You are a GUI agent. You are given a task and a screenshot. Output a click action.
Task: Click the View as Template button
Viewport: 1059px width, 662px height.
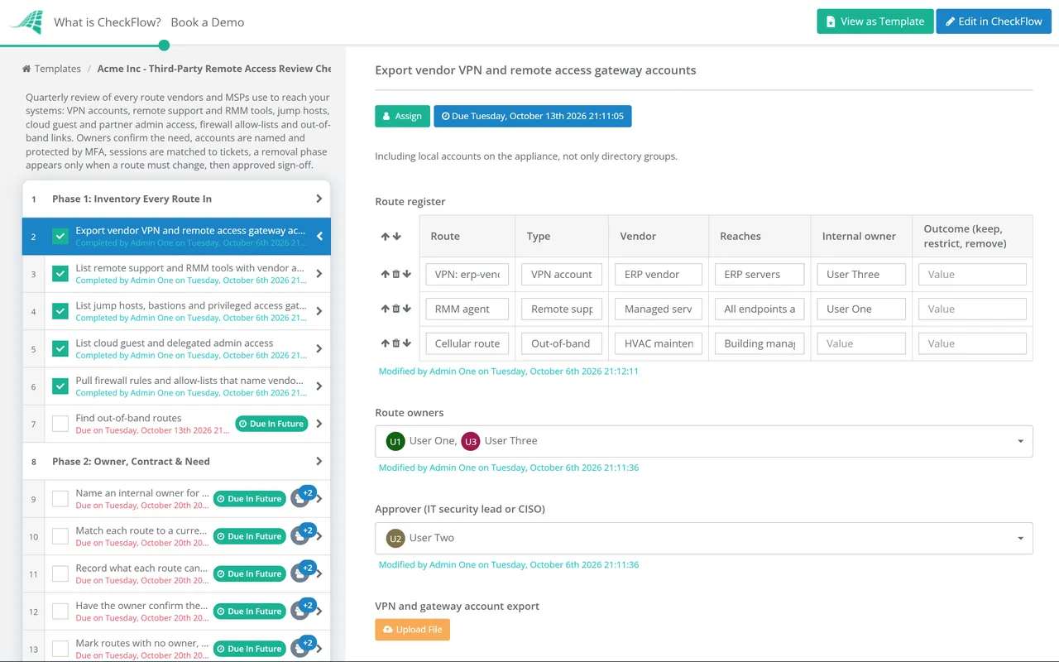[x=875, y=22]
